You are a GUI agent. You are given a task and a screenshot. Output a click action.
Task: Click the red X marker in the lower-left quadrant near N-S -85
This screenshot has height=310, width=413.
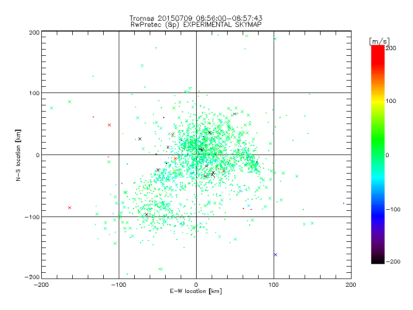70,208
